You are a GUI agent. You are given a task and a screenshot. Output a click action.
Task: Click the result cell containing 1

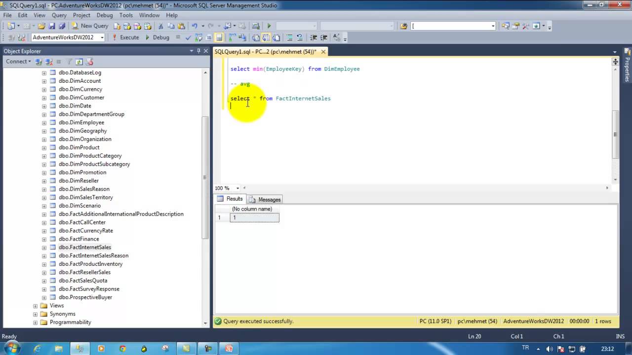254,217
